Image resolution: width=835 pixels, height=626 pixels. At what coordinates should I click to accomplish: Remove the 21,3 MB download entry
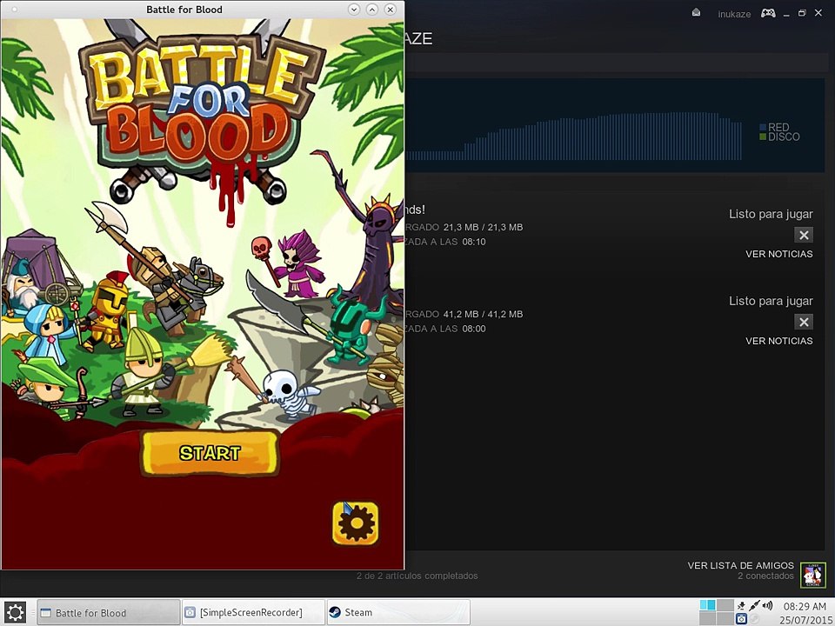[x=804, y=235]
